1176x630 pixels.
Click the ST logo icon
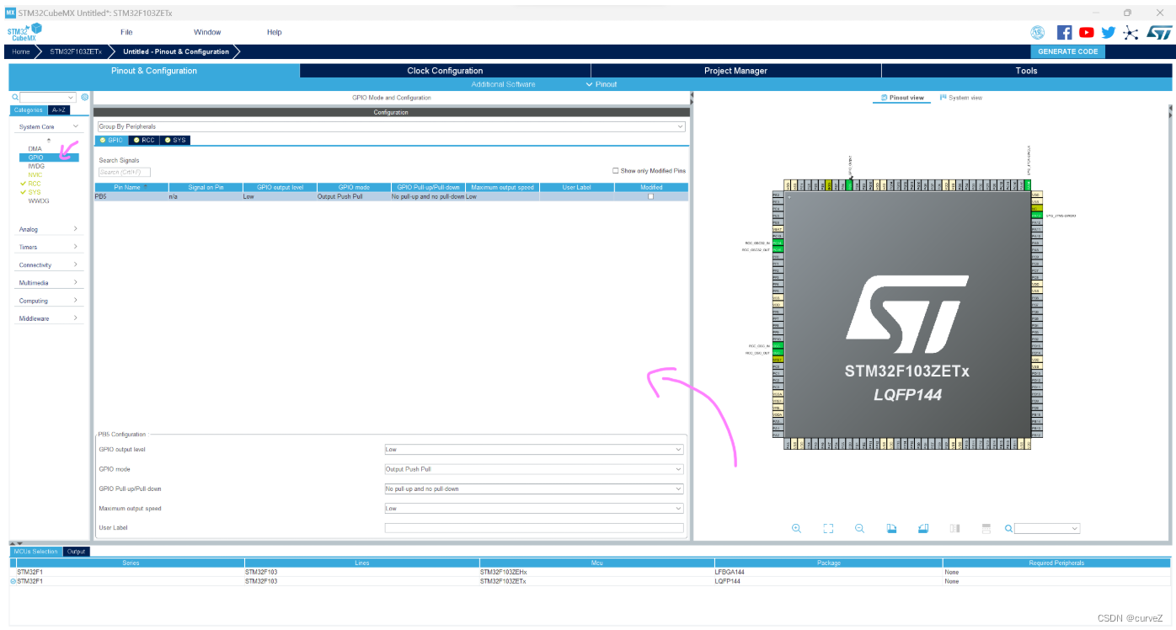[x=1159, y=32]
